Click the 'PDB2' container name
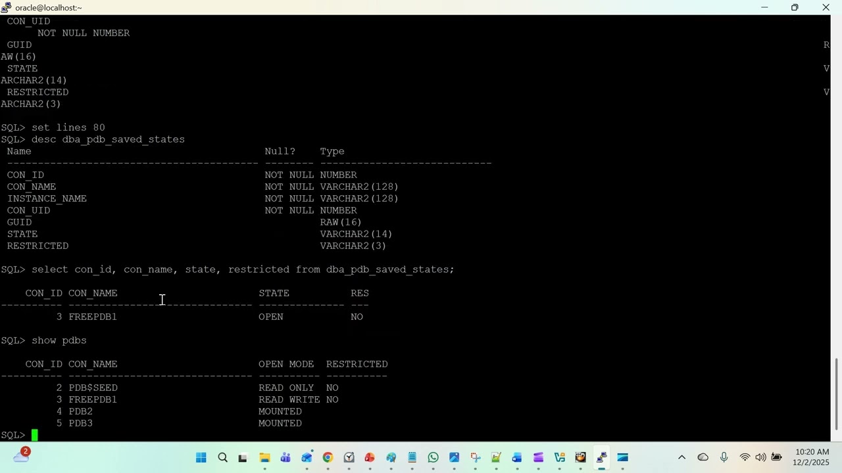 (x=80, y=411)
